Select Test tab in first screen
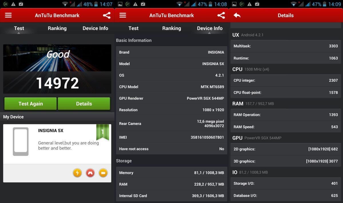This screenshot has height=203, width=343. 19,28
